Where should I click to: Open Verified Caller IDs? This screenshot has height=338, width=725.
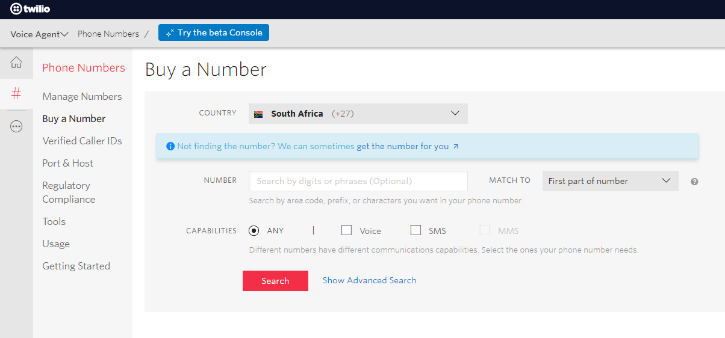82,141
